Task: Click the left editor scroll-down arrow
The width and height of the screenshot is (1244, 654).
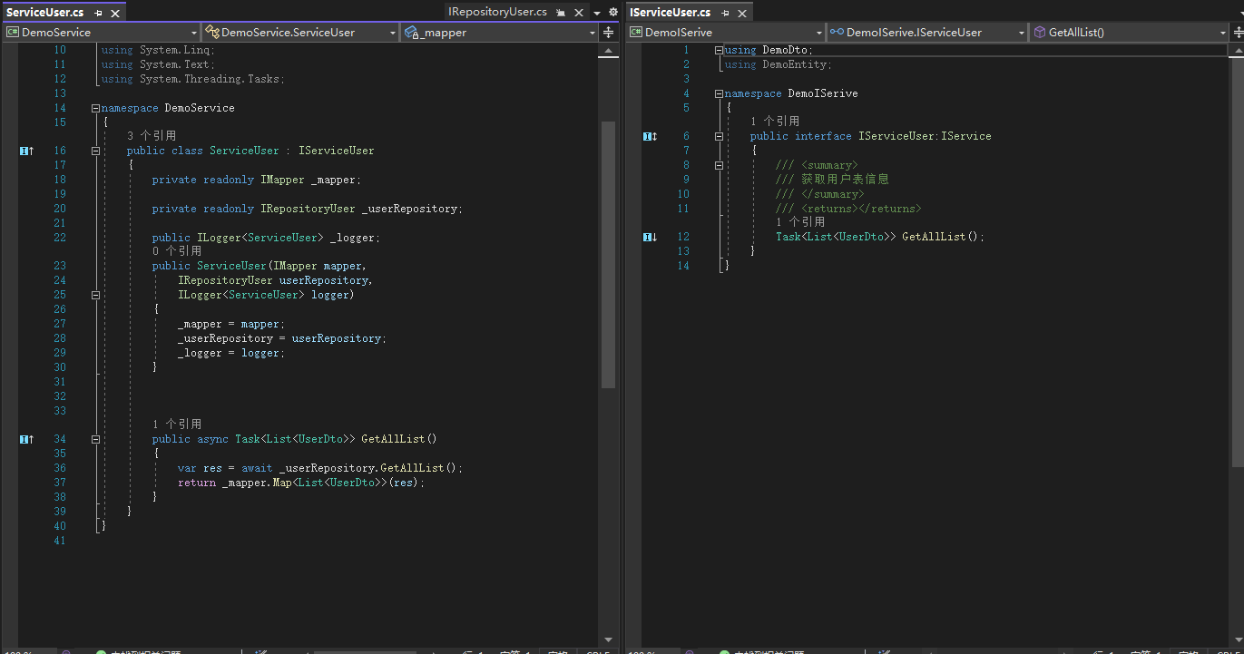Action: [x=608, y=639]
